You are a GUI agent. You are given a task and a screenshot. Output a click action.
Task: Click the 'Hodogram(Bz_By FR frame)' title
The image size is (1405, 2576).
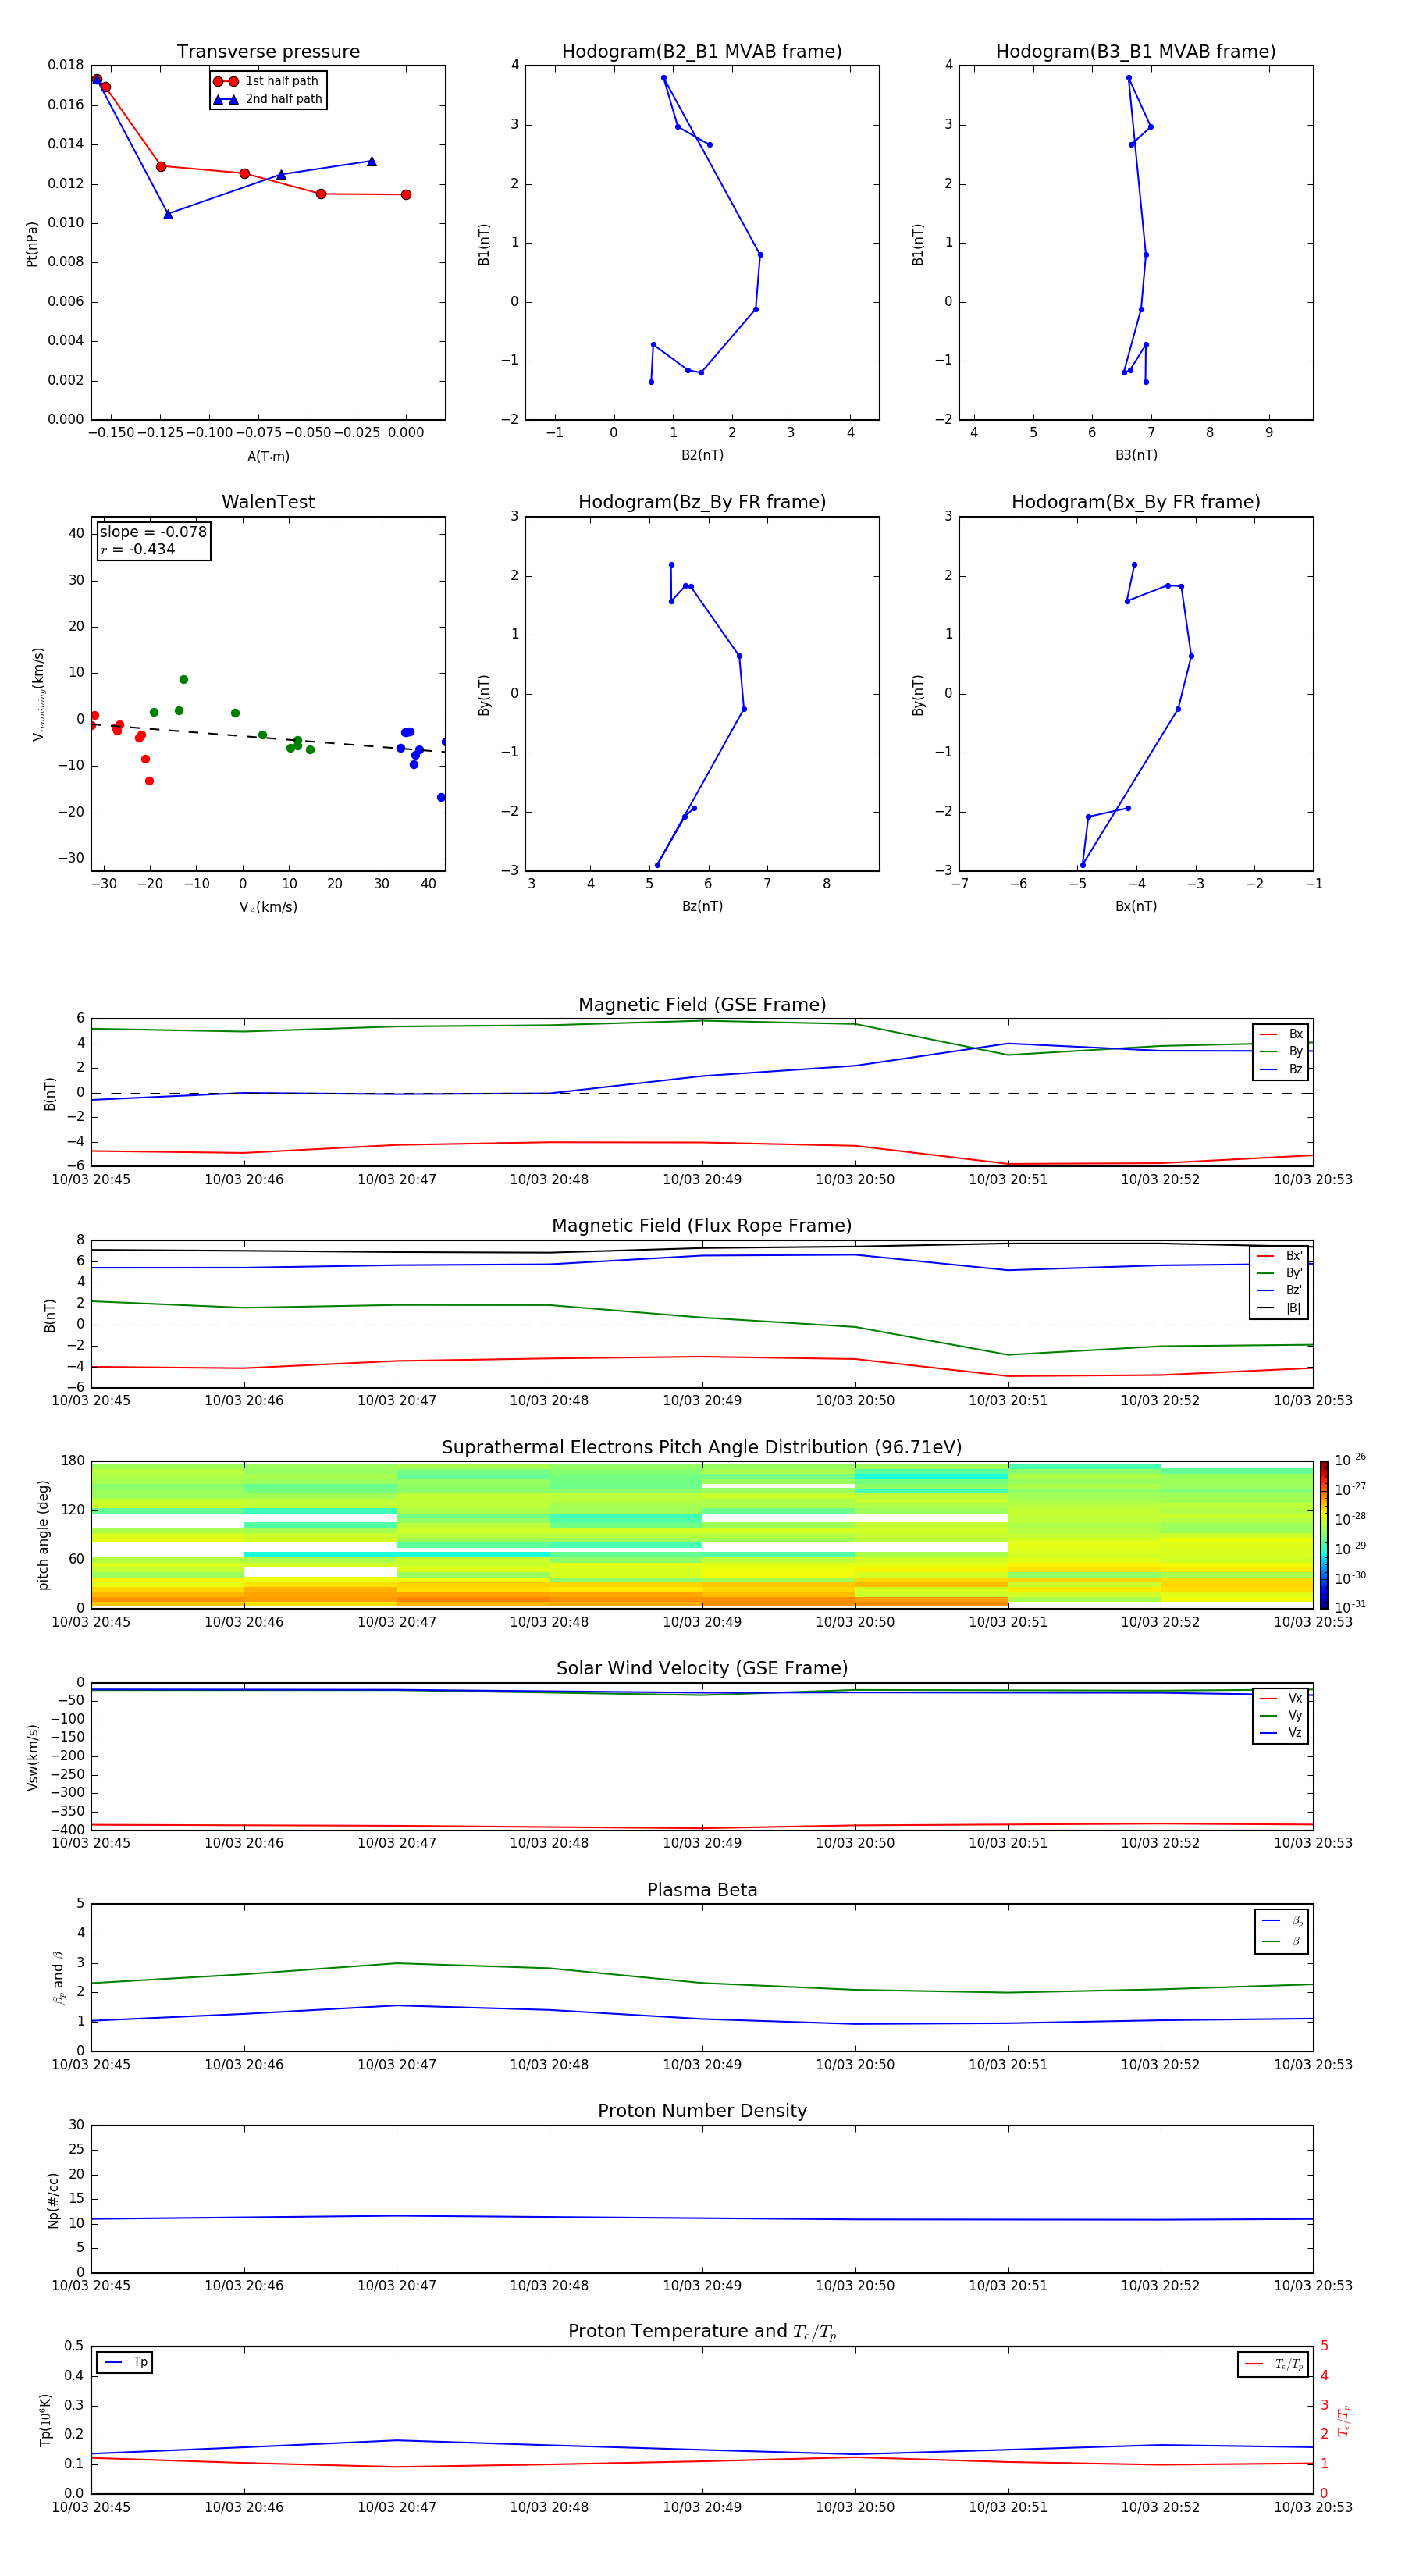[x=702, y=502]
